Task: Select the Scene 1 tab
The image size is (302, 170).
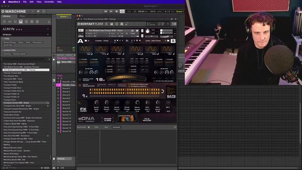Action: tap(64, 17)
